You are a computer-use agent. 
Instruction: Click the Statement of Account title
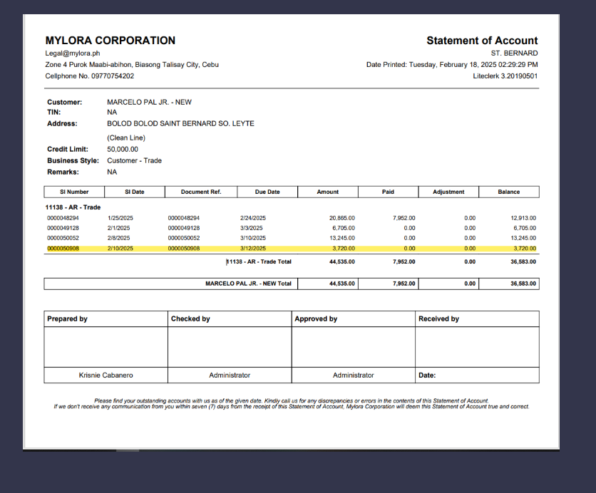point(482,41)
